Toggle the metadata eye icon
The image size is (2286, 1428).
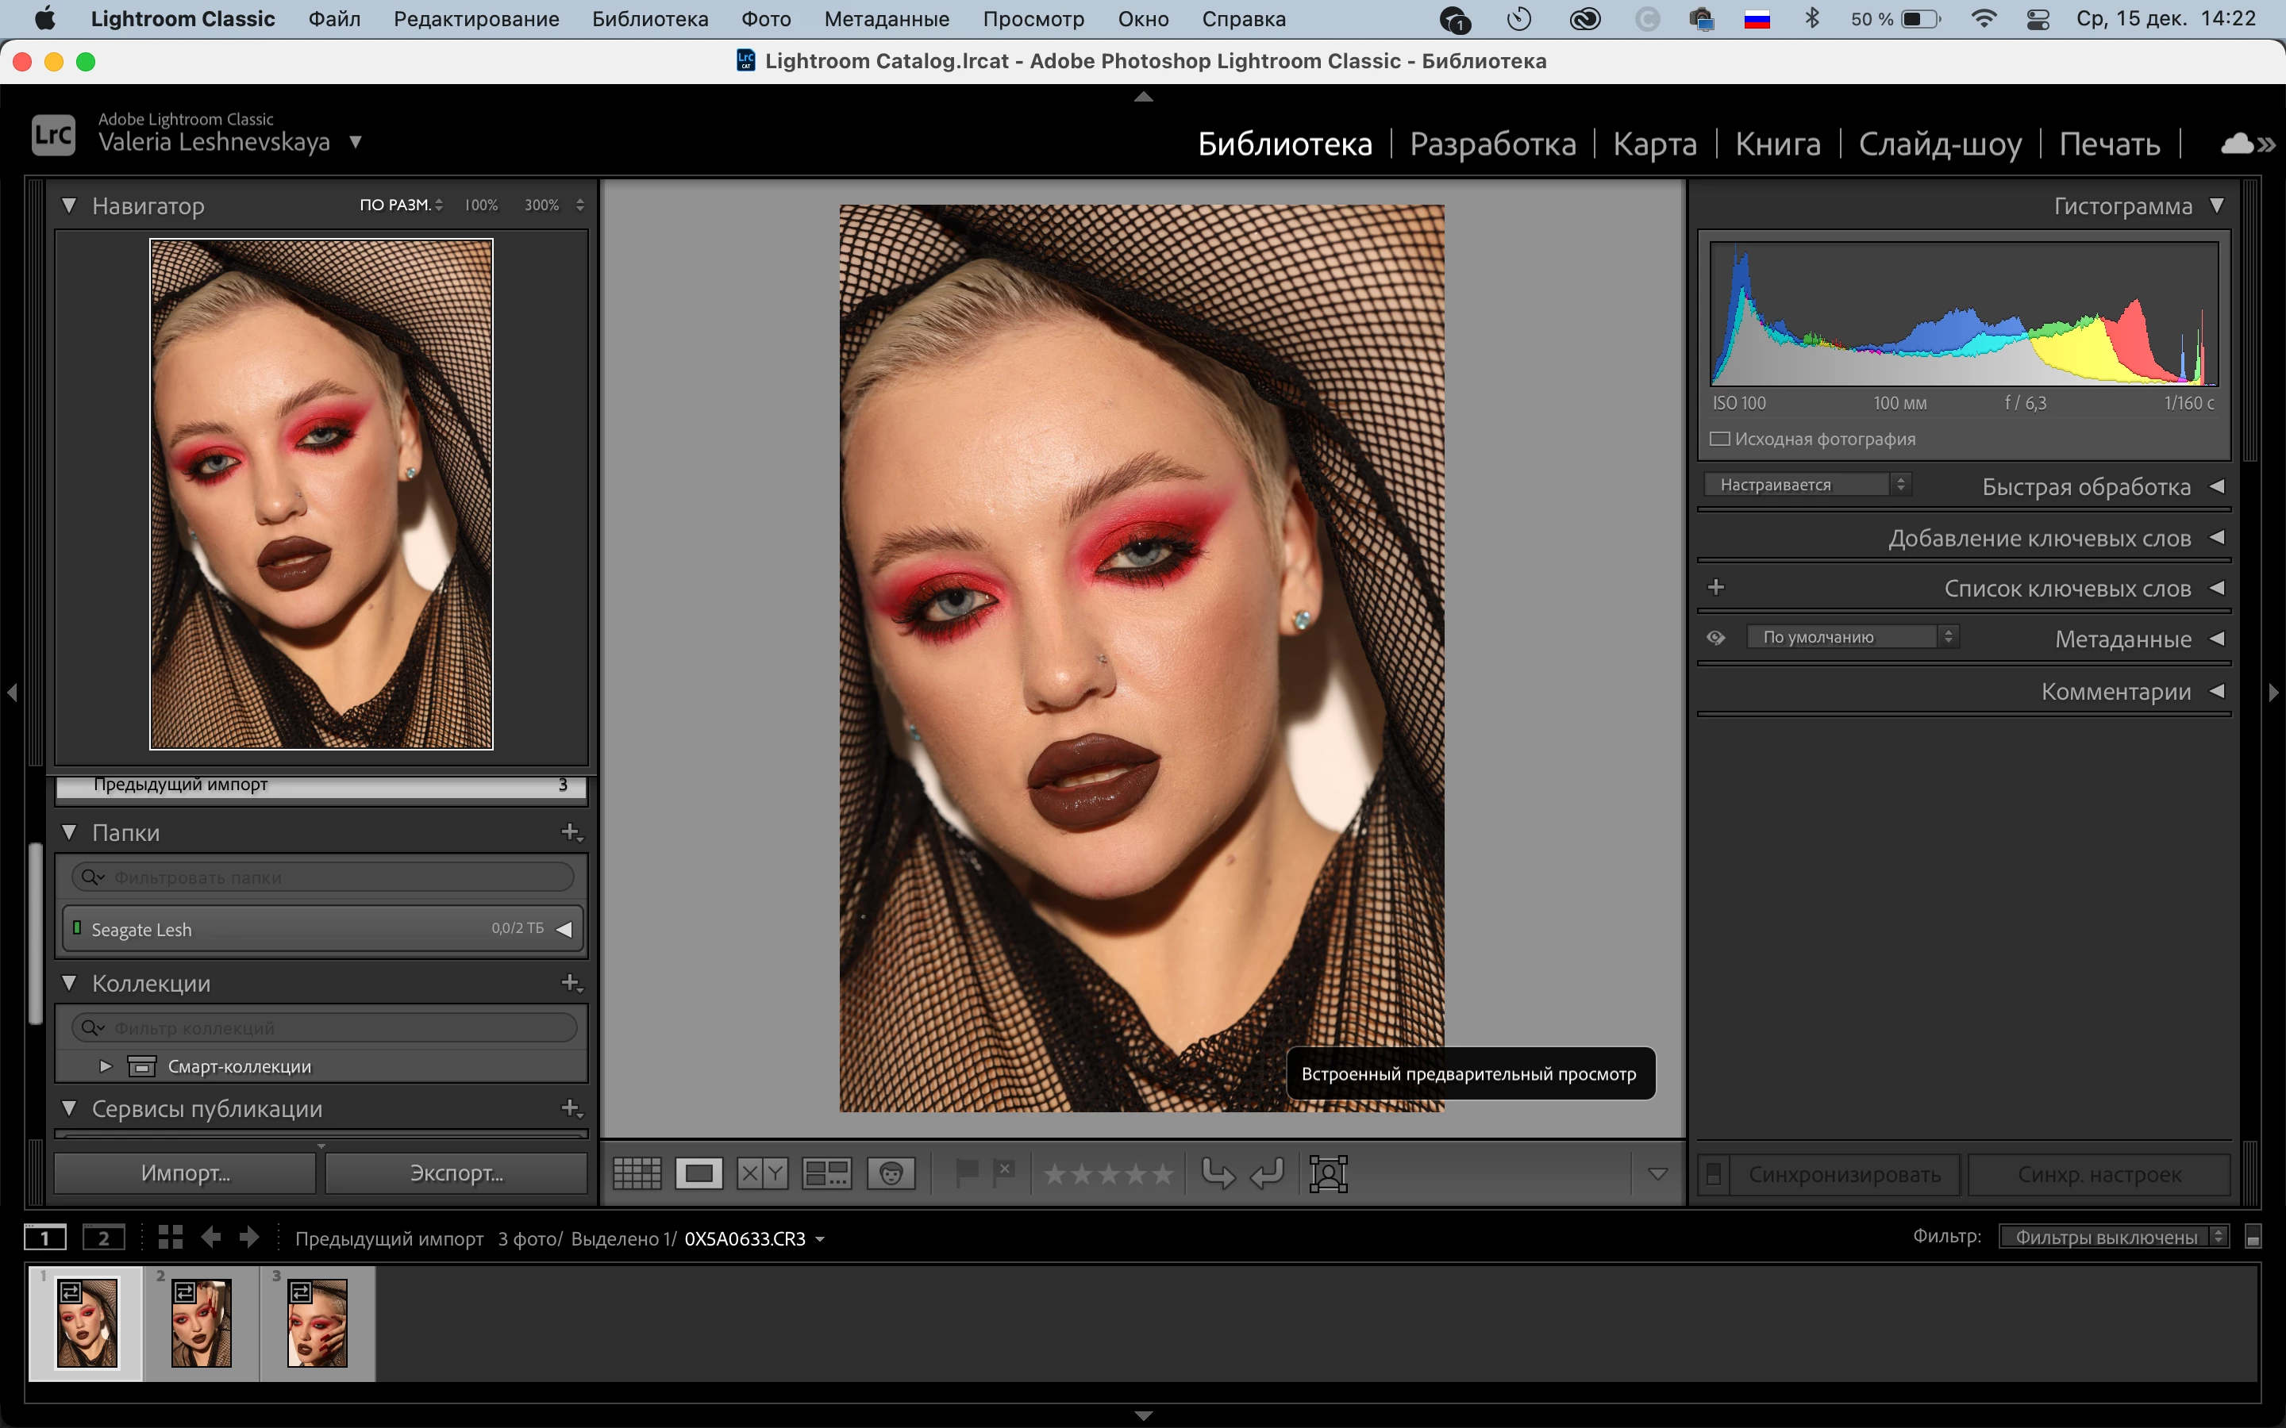pyautogui.click(x=1716, y=638)
